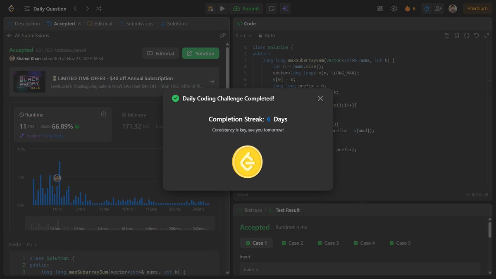The image size is (496, 279).
Task: Reset code with the undo icon
Action: pyautogui.click(x=477, y=36)
